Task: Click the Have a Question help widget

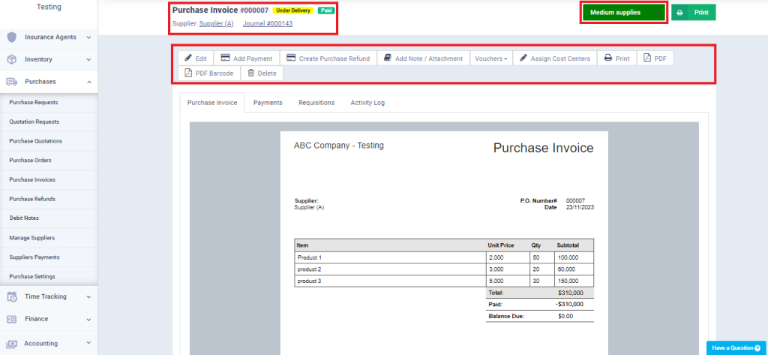Action: pos(735,348)
